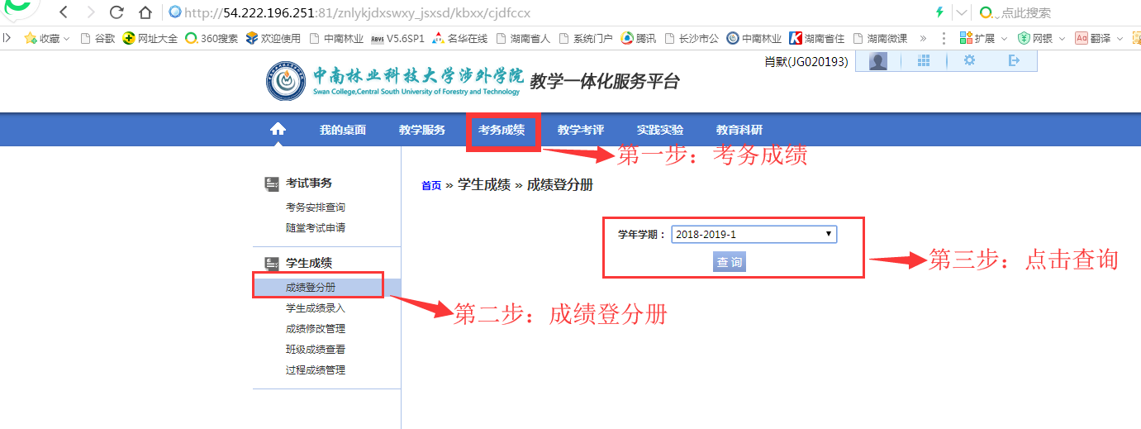Open the 长沙市公 bookmark
This screenshot has height=429, width=1141.
click(x=692, y=38)
